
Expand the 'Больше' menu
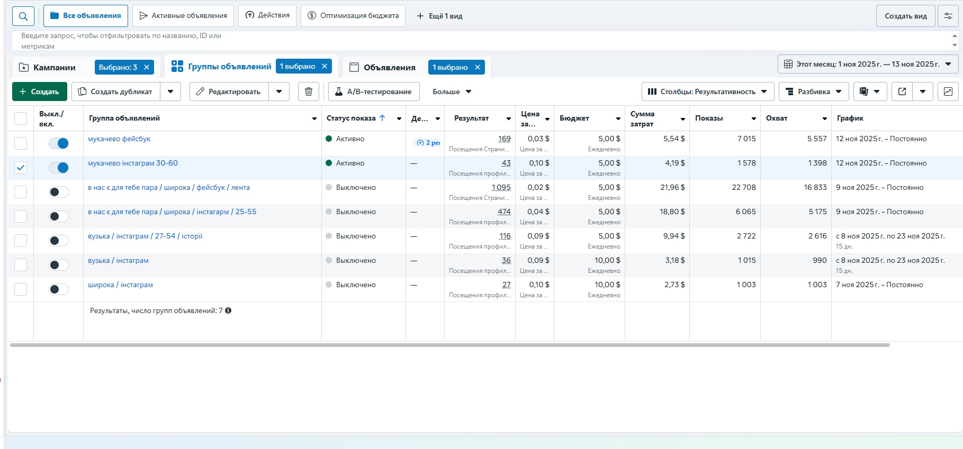452,91
